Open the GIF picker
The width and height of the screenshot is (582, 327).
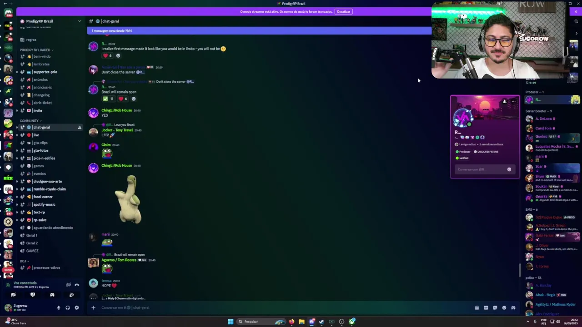coord(486,307)
